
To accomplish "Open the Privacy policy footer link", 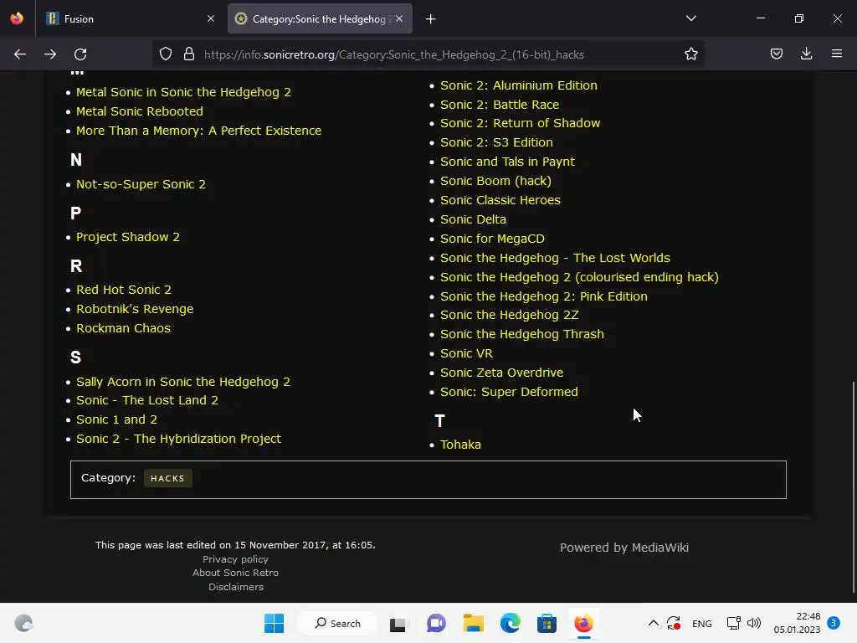I will pyautogui.click(x=235, y=559).
